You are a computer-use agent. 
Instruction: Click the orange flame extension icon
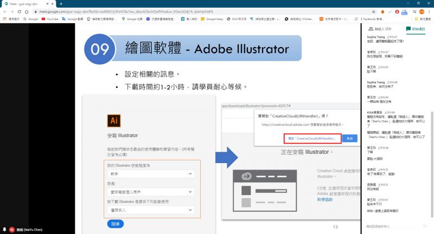382,11
